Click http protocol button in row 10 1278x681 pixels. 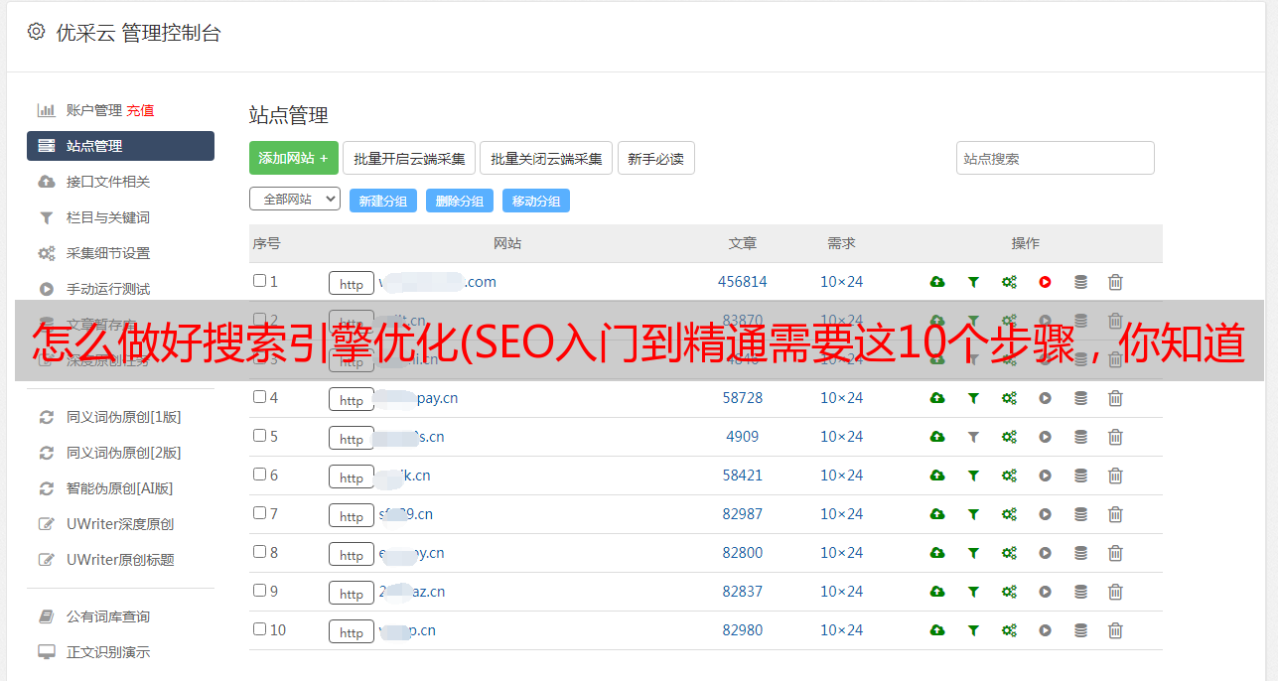click(352, 632)
